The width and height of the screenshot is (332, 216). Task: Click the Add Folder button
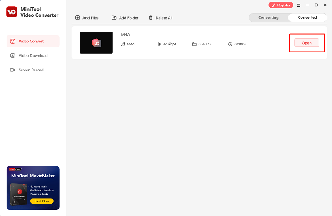[125, 18]
